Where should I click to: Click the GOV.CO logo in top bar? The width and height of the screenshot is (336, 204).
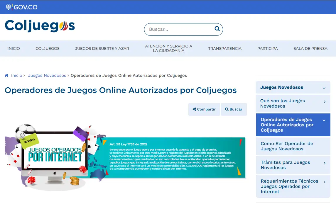pyautogui.click(x=22, y=7)
